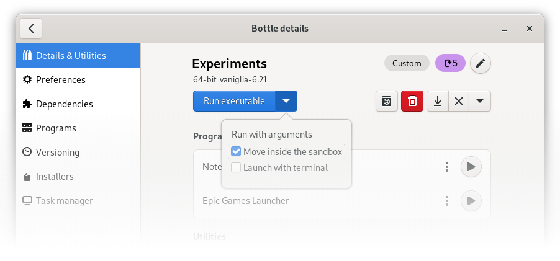Select Run with arguments menu entry
Image resolution: width=560 pixels, height=261 pixels.
point(271,135)
